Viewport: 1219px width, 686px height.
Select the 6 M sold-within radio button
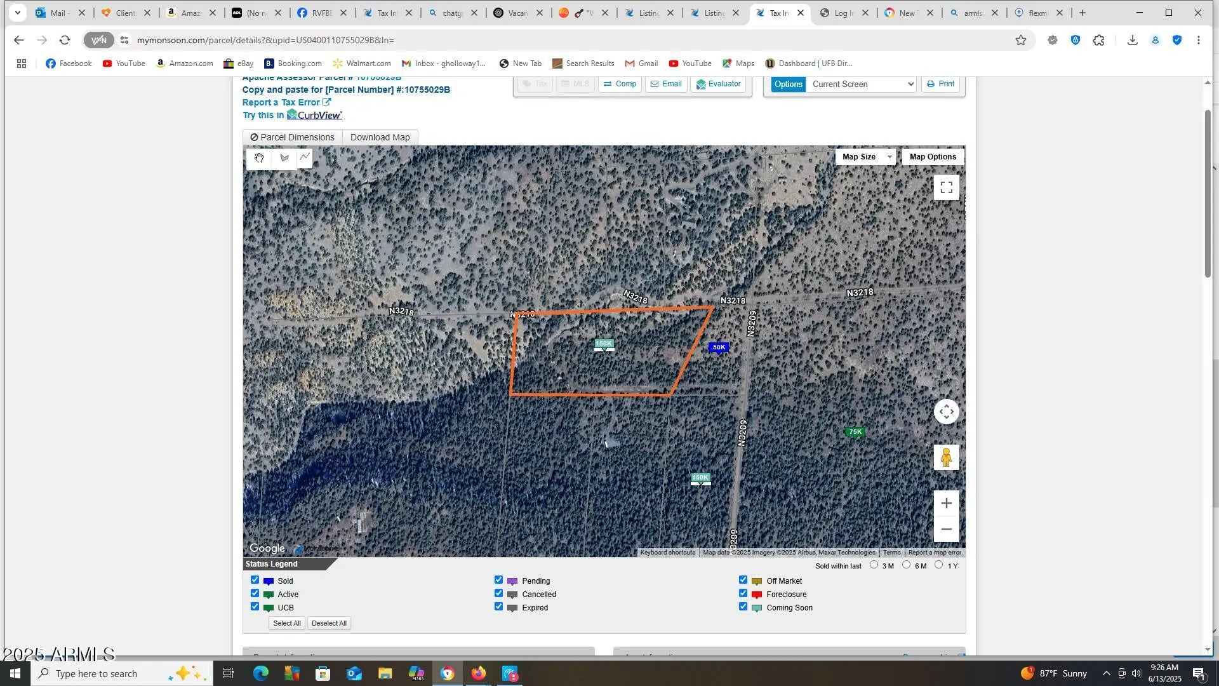point(906,565)
